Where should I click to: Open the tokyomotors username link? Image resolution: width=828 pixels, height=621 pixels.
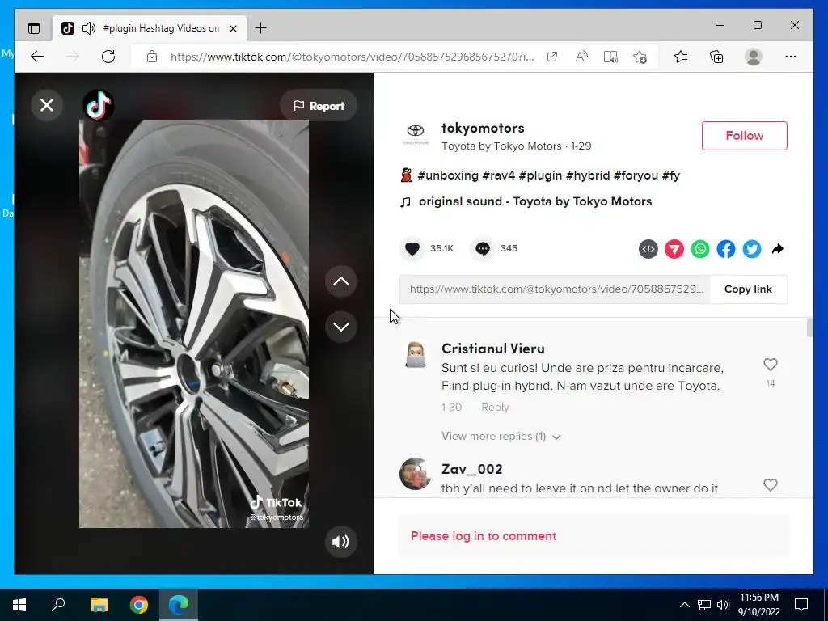click(x=483, y=129)
